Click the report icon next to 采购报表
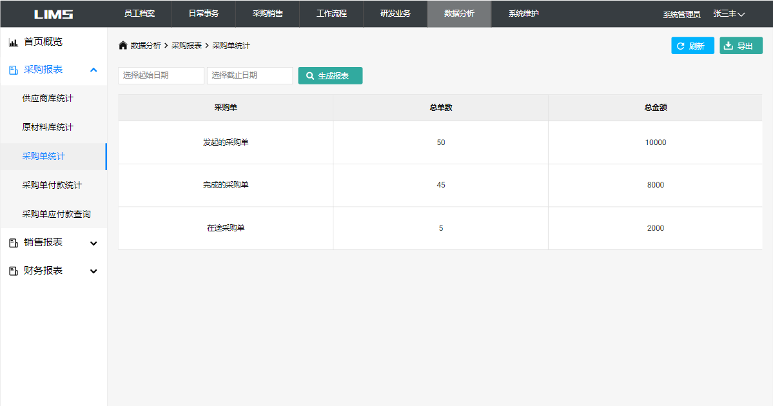Image resolution: width=773 pixels, height=406 pixels. [13, 70]
